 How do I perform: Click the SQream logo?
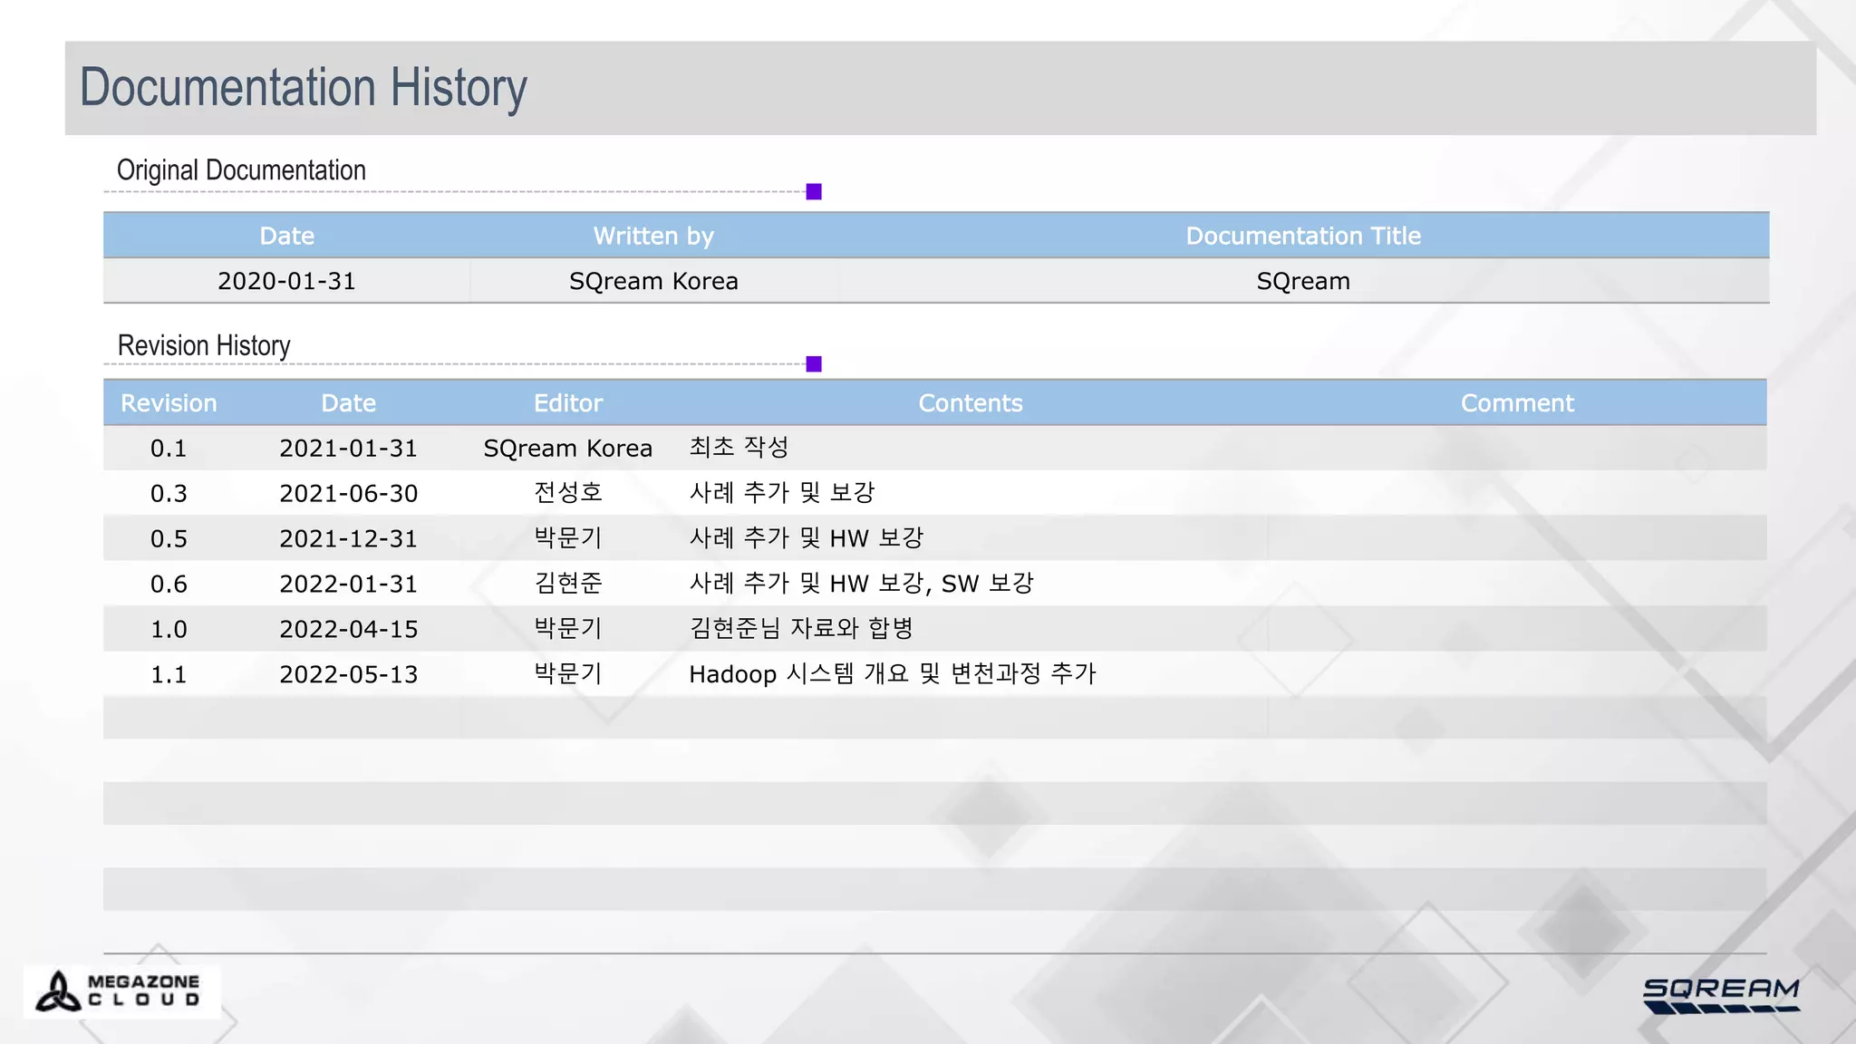[1720, 994]
